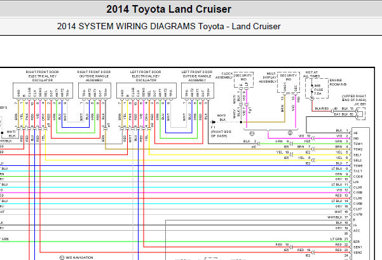This screenshot has height=260, width=382.
Task: Click the '2014 Toyota Land Cruiser' page title
Action: (x=168, y=10)
